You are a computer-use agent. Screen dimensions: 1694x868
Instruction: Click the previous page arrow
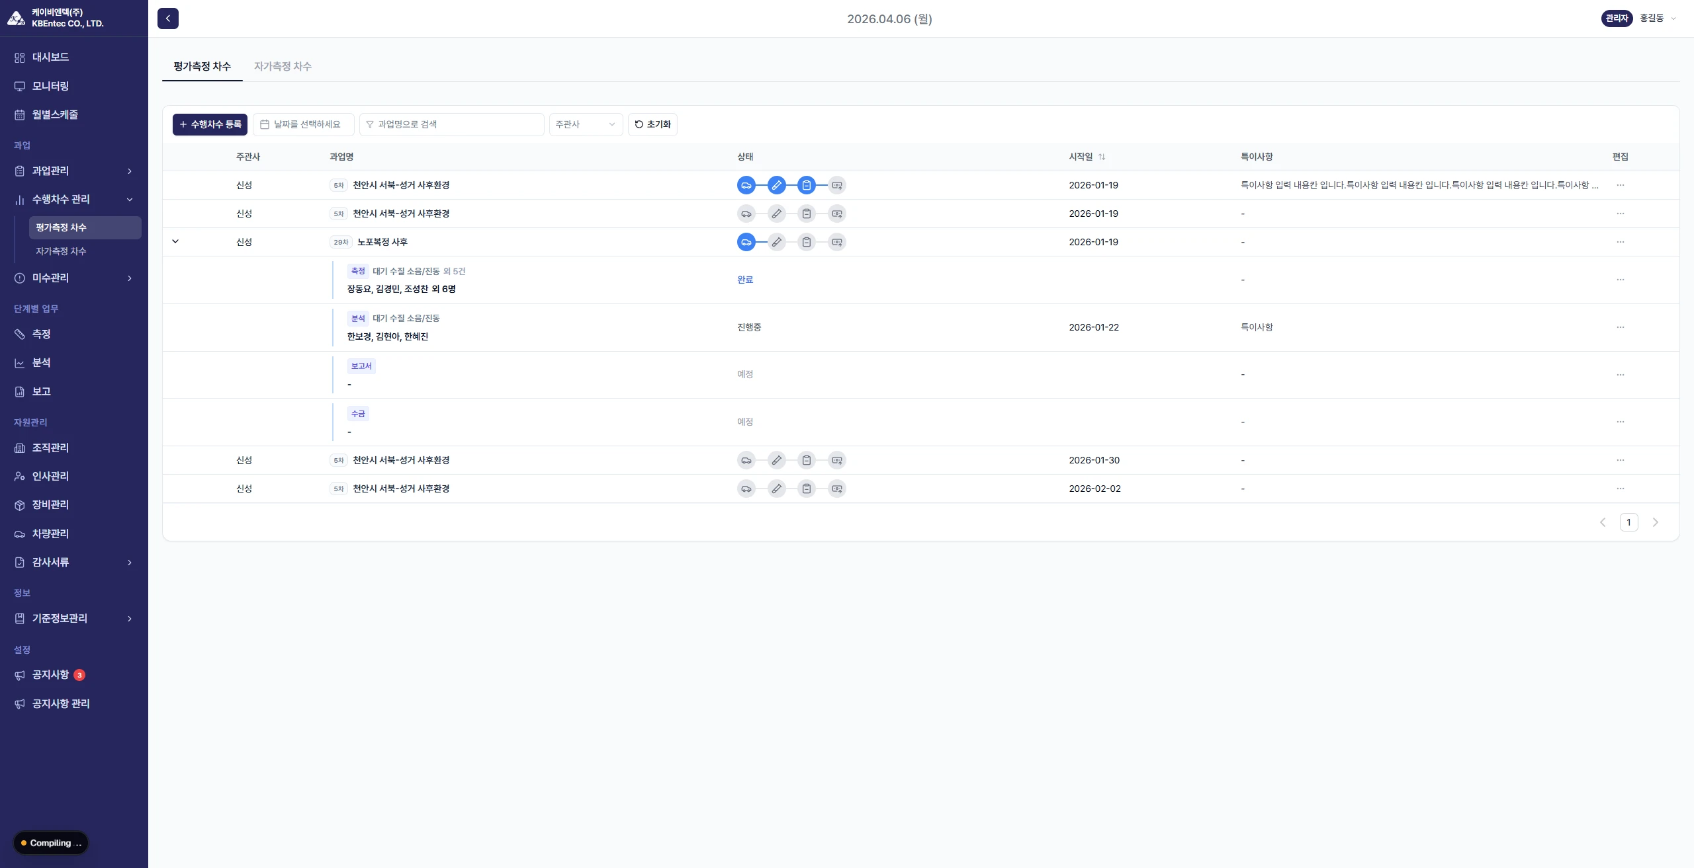pyautogui.click(x=1603, y=522)
